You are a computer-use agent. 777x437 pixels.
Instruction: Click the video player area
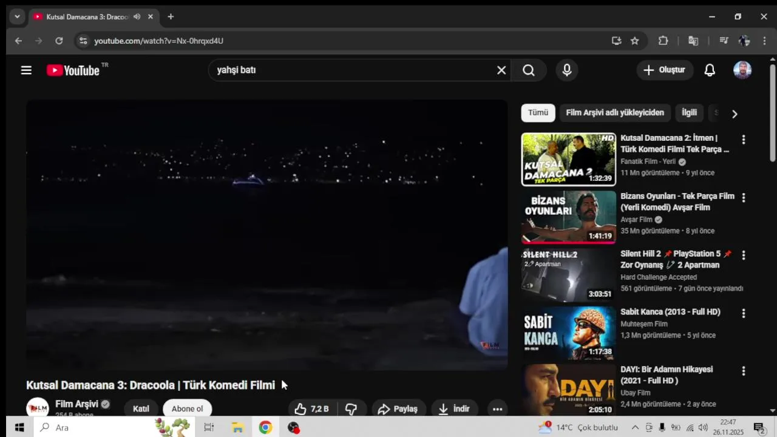[x=266, y=235]
